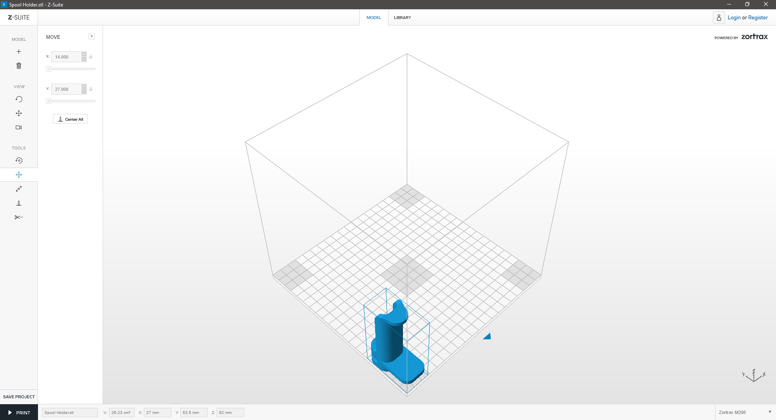Decrease the Y position value with stepper

pyautogui.click(x=84, y=92)
